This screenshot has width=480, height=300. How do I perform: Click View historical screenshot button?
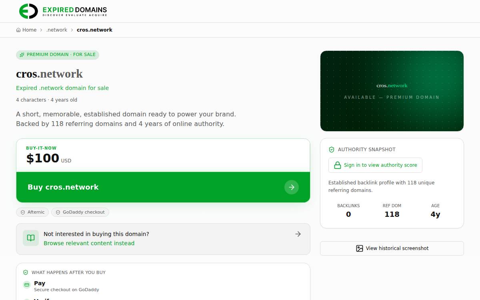(392, 248)
